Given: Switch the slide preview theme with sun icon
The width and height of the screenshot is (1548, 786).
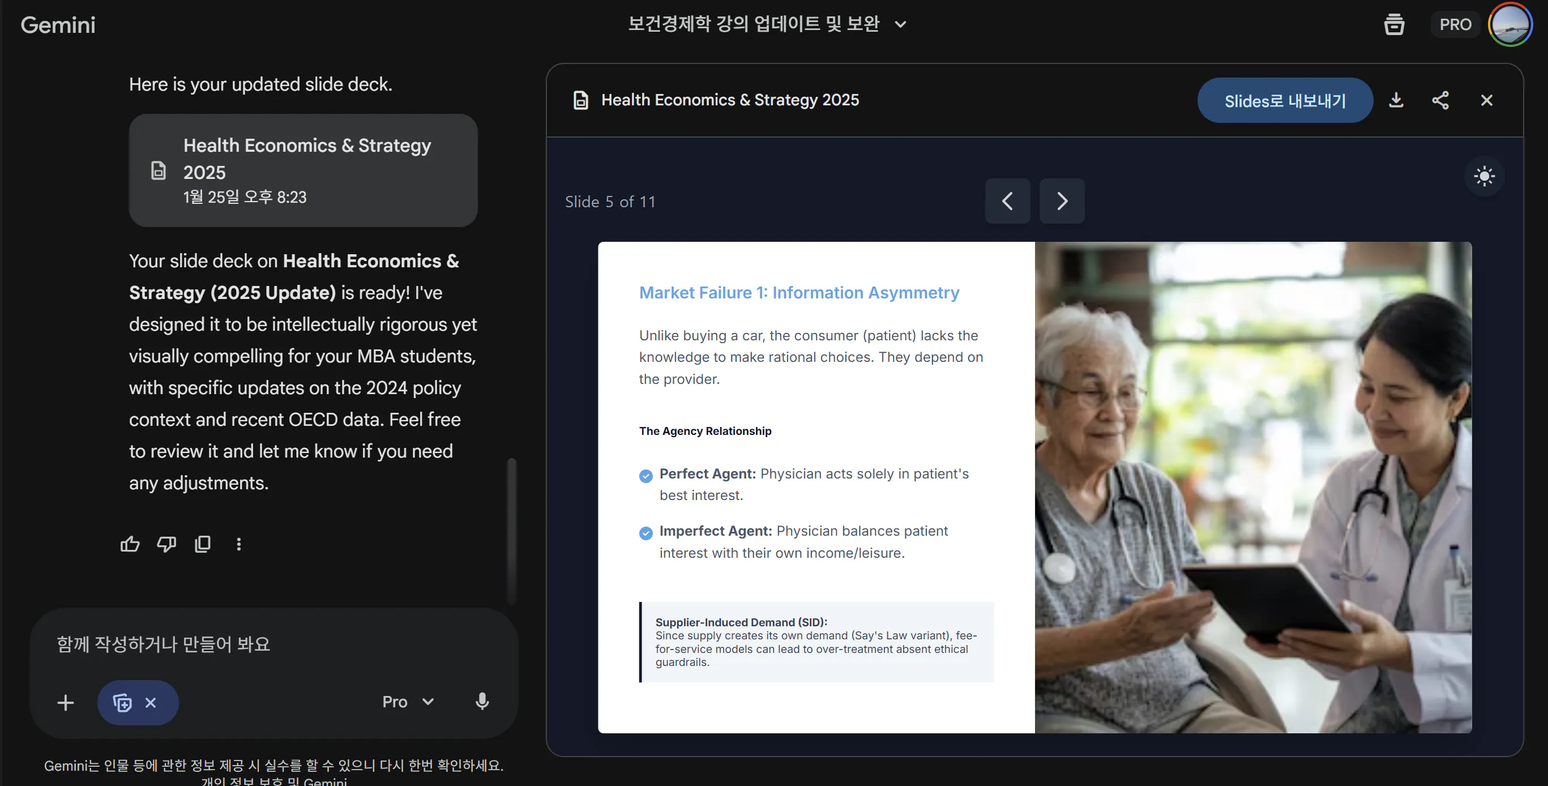Looking at the screenshot, I should coord(1484,176).
